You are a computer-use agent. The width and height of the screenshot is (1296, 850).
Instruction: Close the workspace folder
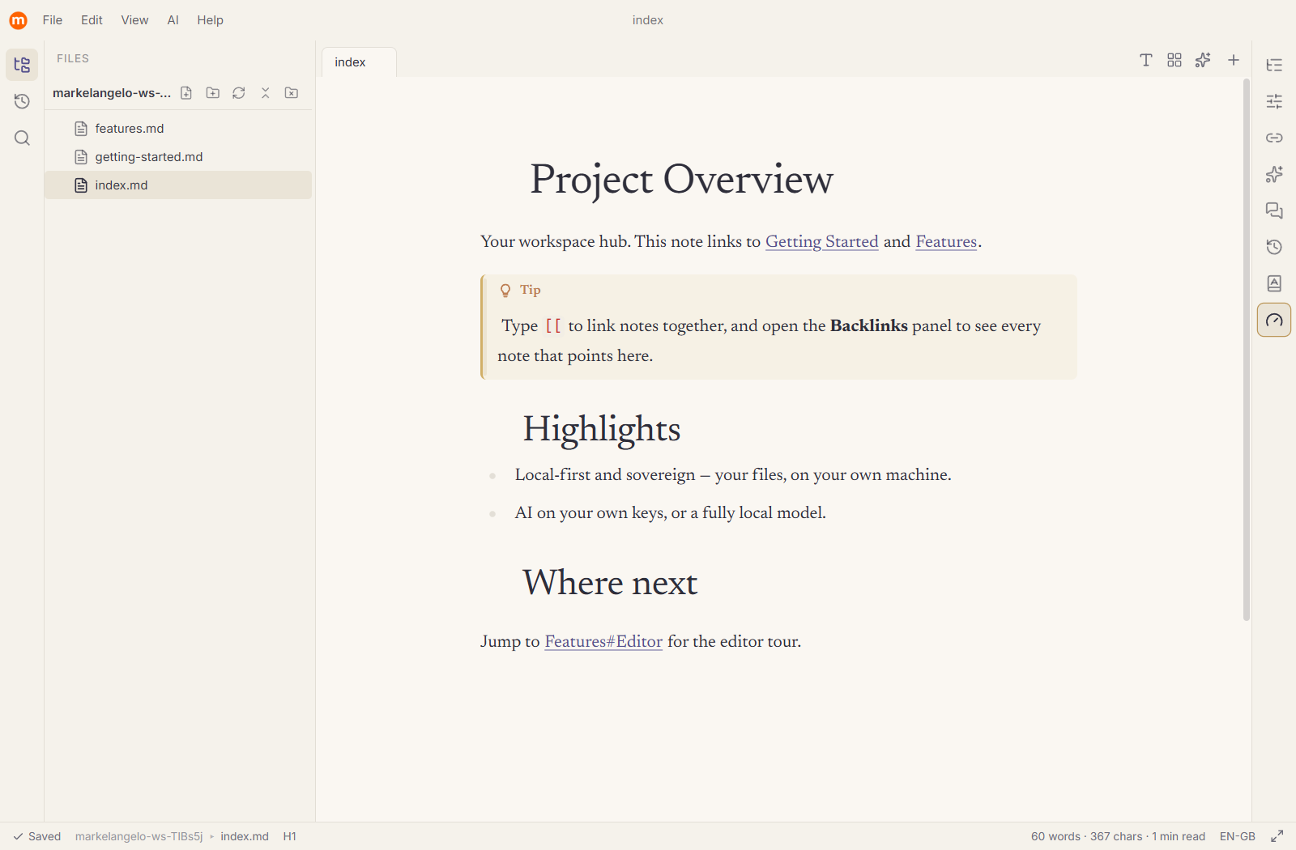click(292, 93)
